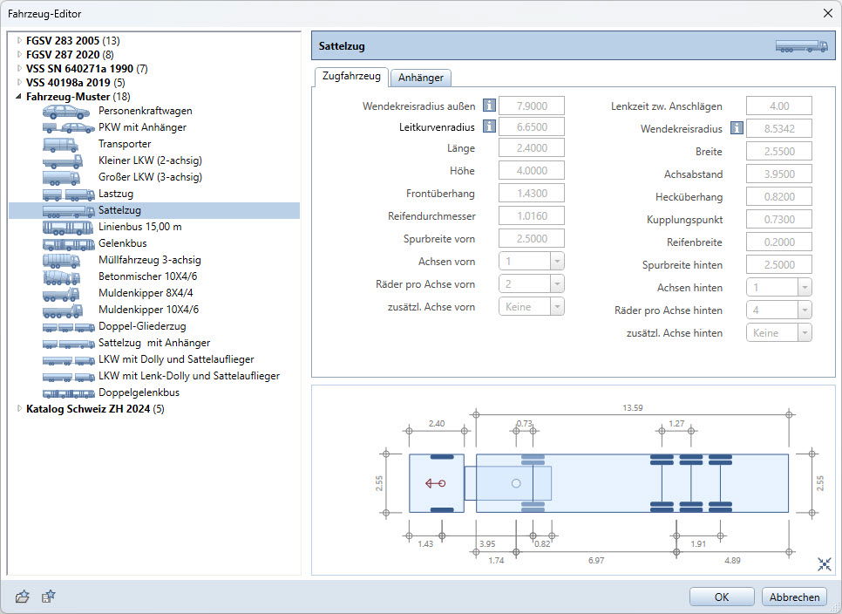Click the LKW mit Lenk-Dolly und Sattelauflieger icon

pos(69,377)
